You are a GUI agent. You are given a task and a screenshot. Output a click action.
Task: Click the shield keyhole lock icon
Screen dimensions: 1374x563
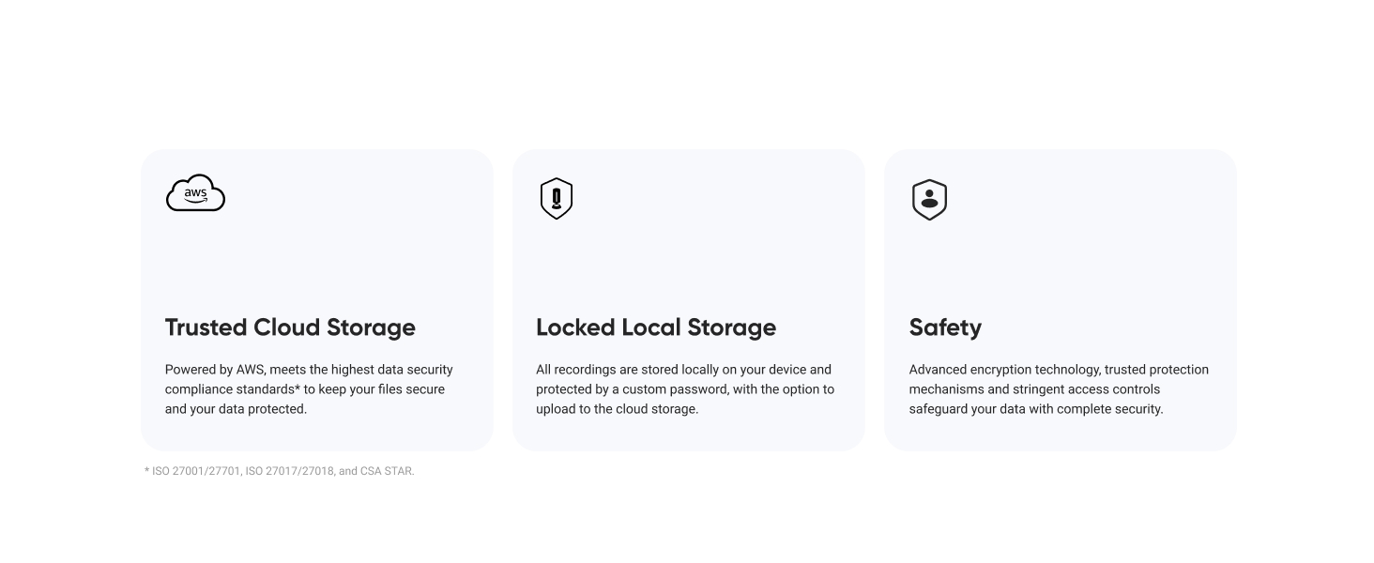[557, 199]
